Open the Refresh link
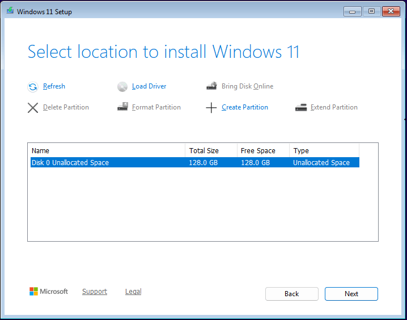Screen dimensions: 407x320 pyautogui.click(x=54, y=86)
